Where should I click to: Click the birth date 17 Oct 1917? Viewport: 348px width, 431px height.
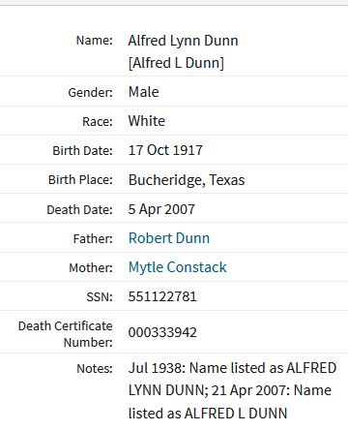click(165, 150)
